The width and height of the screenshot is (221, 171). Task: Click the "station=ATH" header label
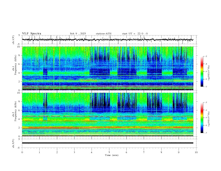[x=104, y=34]
